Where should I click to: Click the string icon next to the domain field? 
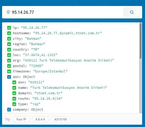coord(14,93)
